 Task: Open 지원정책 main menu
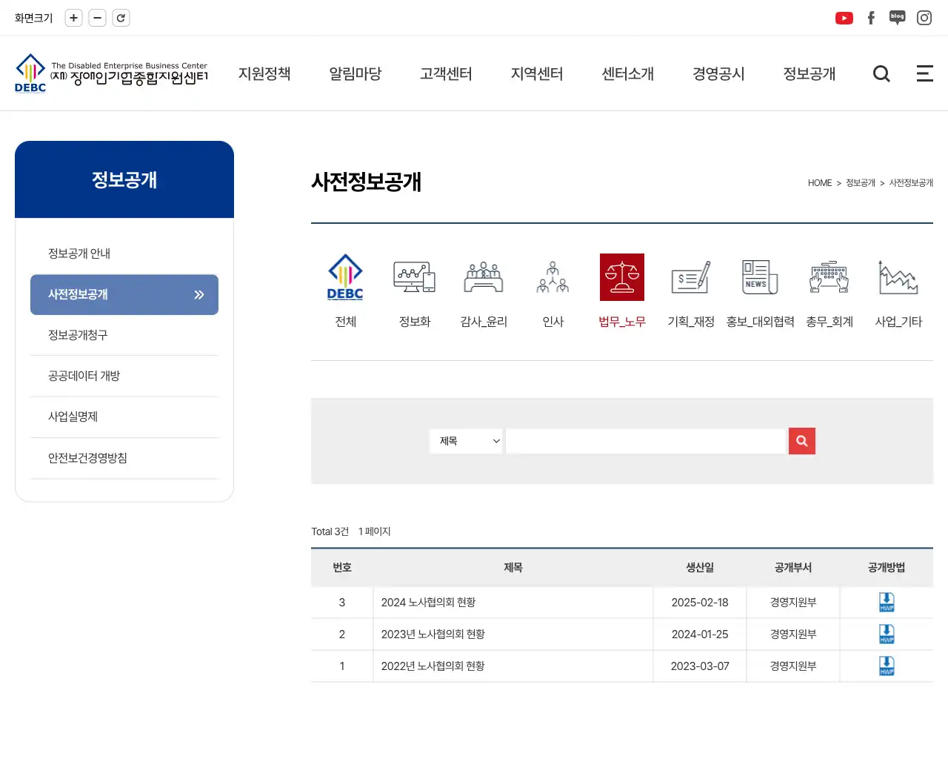[264, 73]
